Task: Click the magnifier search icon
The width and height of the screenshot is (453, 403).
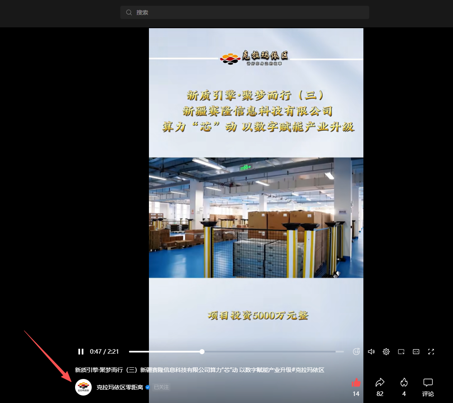Action: tap(129, 12)
